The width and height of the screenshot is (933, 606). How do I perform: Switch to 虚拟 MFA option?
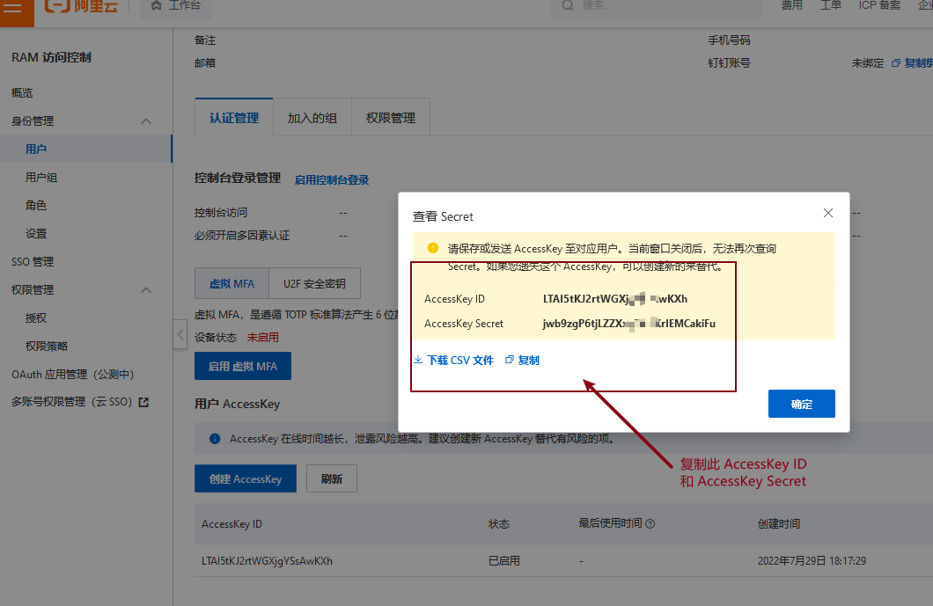pyautogui.click(x=231, y=284)
